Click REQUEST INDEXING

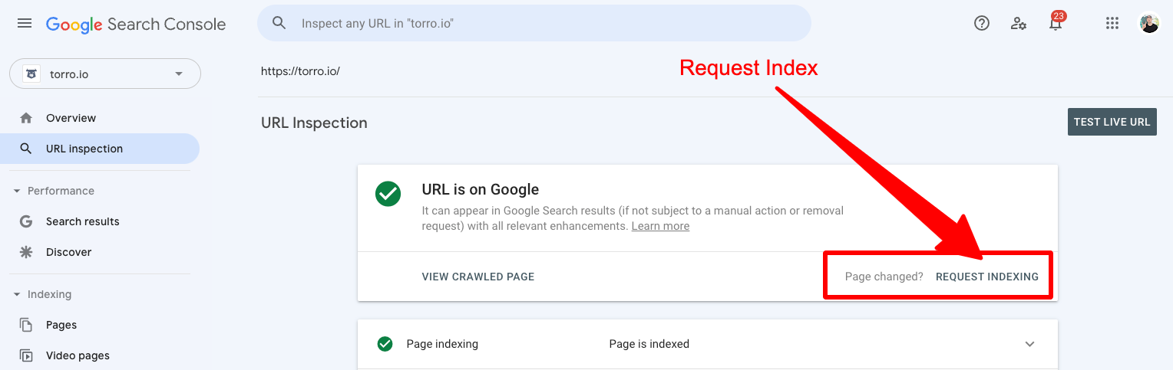coord(986,277)
